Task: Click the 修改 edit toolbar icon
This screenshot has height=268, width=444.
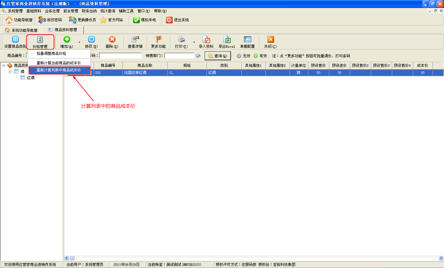Action: (x=91, y=39)
